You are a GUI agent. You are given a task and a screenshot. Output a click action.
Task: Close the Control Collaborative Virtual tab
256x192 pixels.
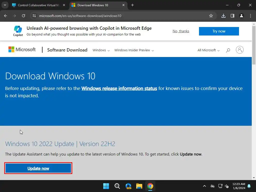64,5
